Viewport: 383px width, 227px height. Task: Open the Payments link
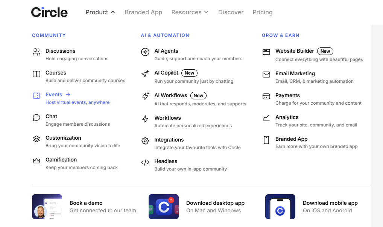pos(287,95)
